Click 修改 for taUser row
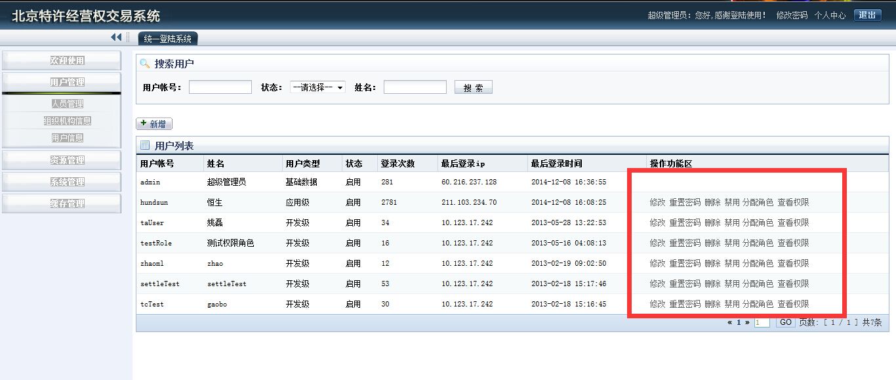 [657, 222]
